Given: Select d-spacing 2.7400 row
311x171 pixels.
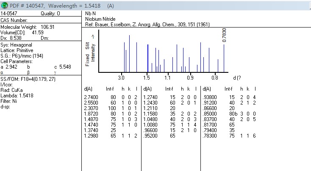Looking at the screenshot, I should [111, 97].
